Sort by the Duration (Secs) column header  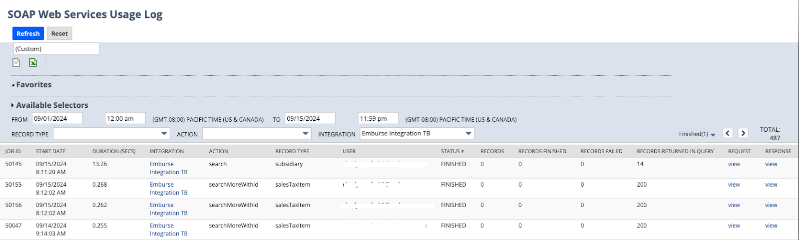click(x=114, y=151)
